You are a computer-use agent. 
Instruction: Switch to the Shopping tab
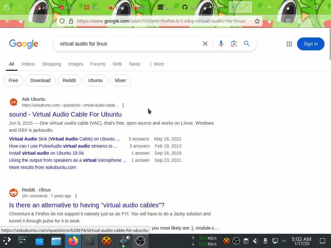[51, 64]
